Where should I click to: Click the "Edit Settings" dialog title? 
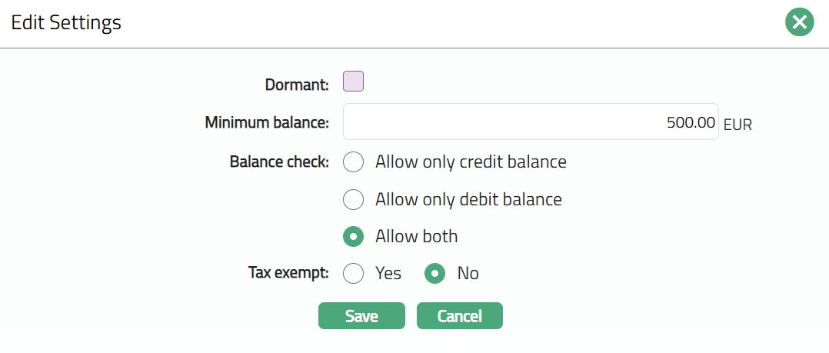pyautogui.click(x=66, y=23)
